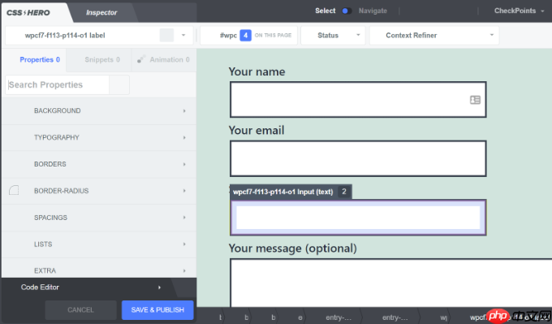The height and width of the screenshot is (324, 552).
Task: Click the Search Properties input field
Action: pos(58,85)
